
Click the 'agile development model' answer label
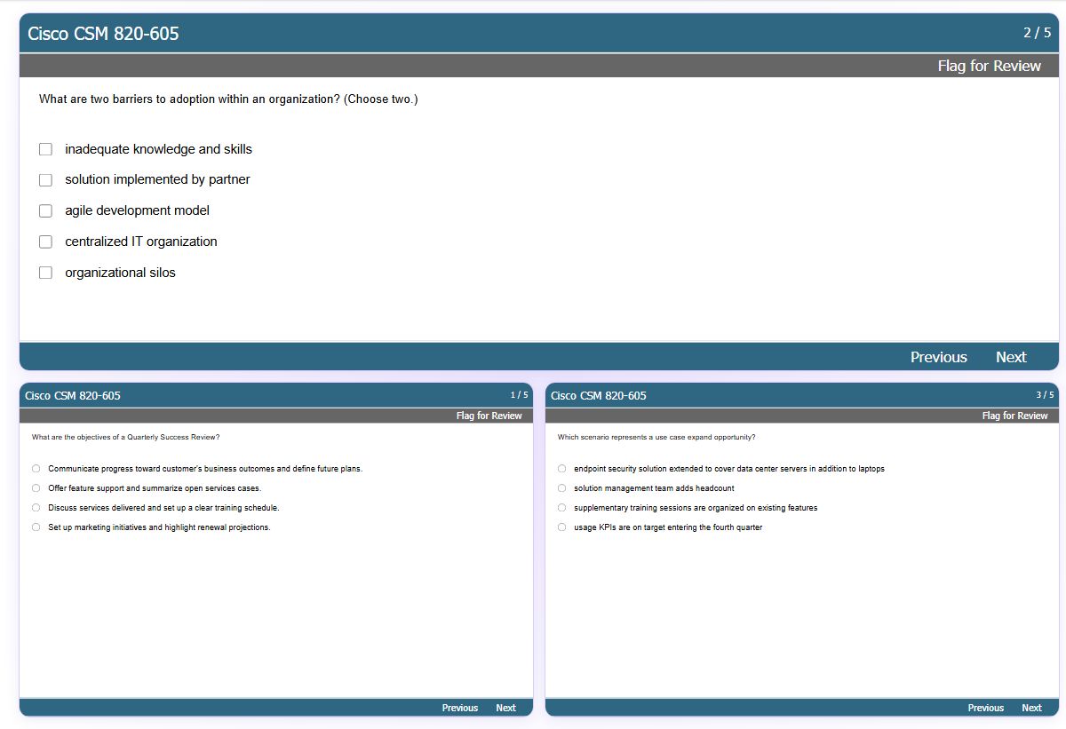click(x=137, y=210)
